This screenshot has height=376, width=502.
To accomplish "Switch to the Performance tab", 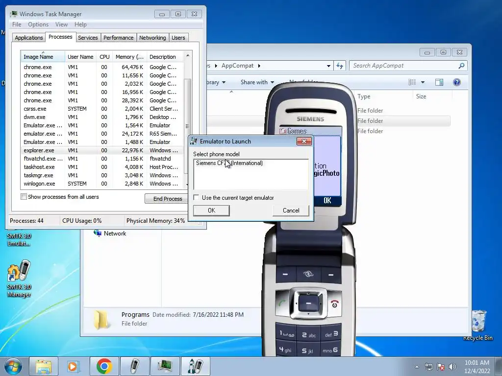I will pyautogui.click(x=118, y=38).
